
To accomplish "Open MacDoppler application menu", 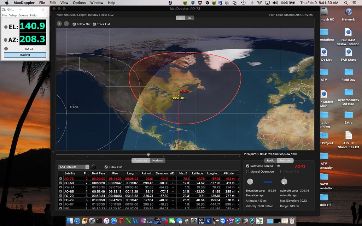I will pos(24,3).
